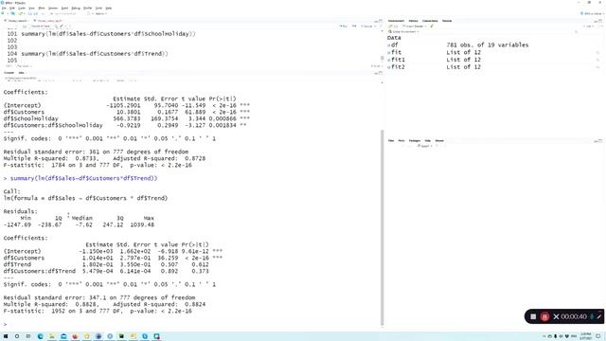Open the Session menu in menu bar
The height and width of the screenshot is (341, 606).
(x=53, y=9)
